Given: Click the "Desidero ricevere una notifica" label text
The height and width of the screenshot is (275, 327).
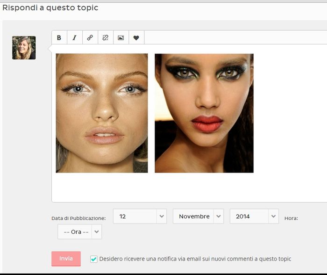Looking at the screenshot, I should coord(195,259).
